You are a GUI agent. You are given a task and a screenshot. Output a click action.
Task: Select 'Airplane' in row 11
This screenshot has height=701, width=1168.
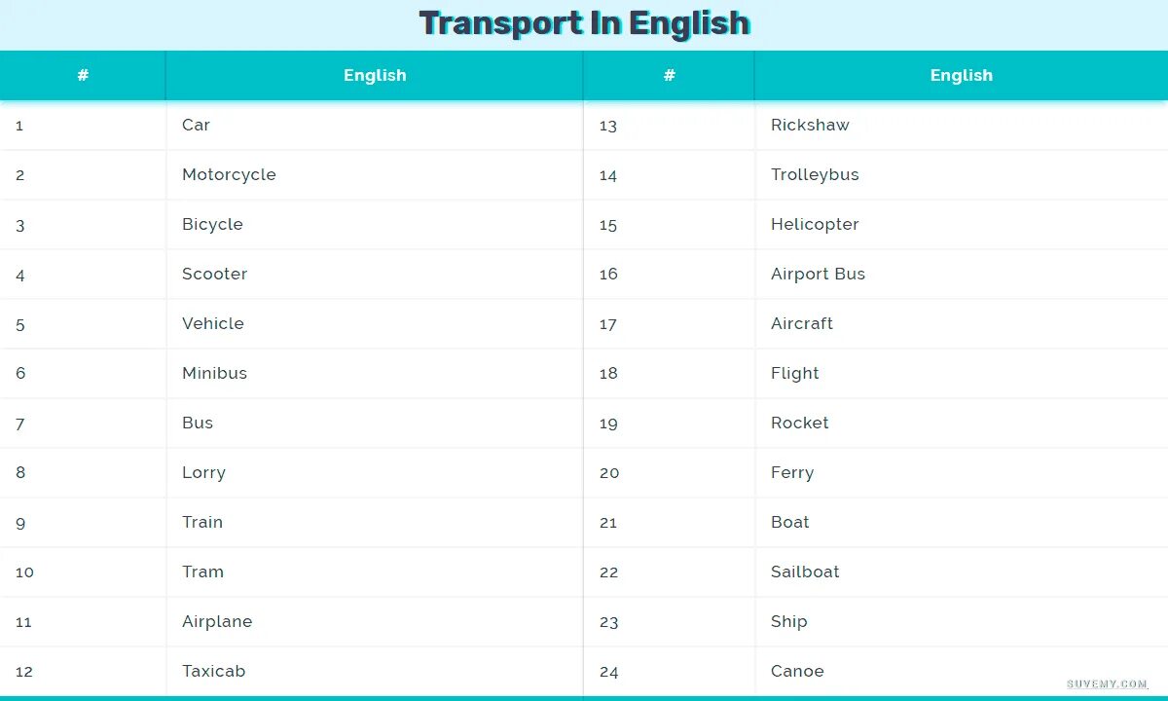(x=217, y=622)
